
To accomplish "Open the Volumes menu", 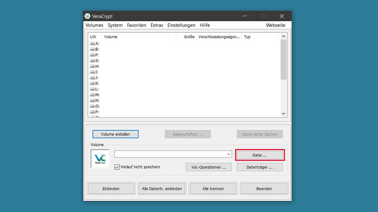I will pos(94,25).
